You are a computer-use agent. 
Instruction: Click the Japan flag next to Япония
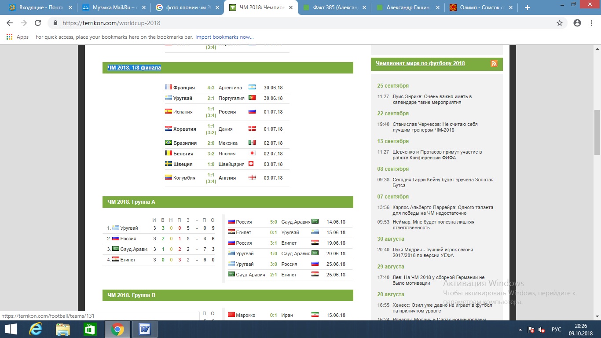click(252, 154)
